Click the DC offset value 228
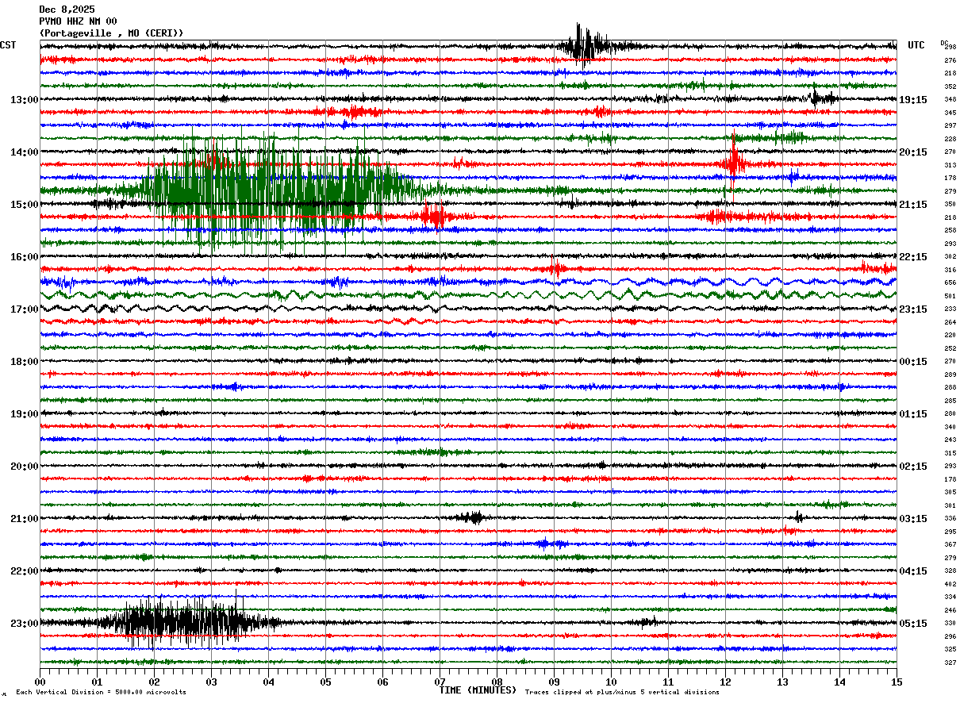The image size is (960, 703). pyautogui.click(x=950, y=139)
